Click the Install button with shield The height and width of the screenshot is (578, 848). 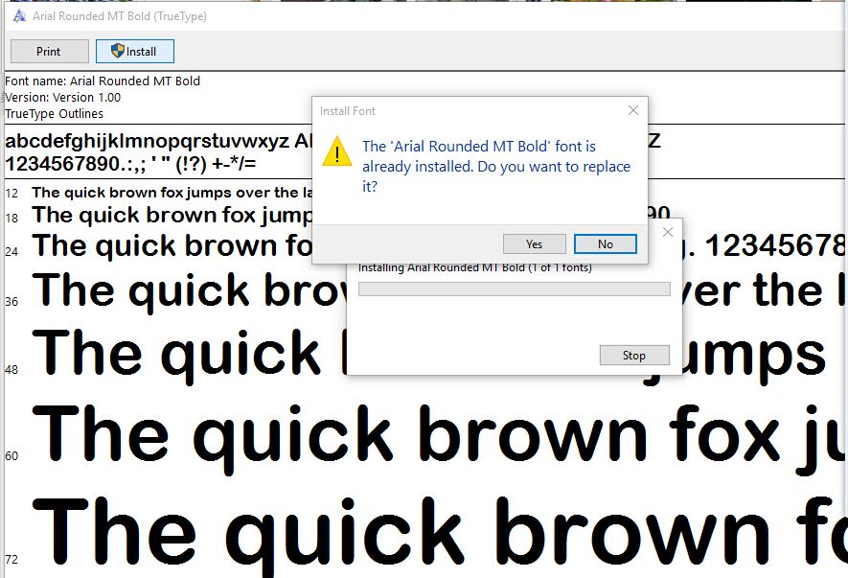click(x=135, y=52)
